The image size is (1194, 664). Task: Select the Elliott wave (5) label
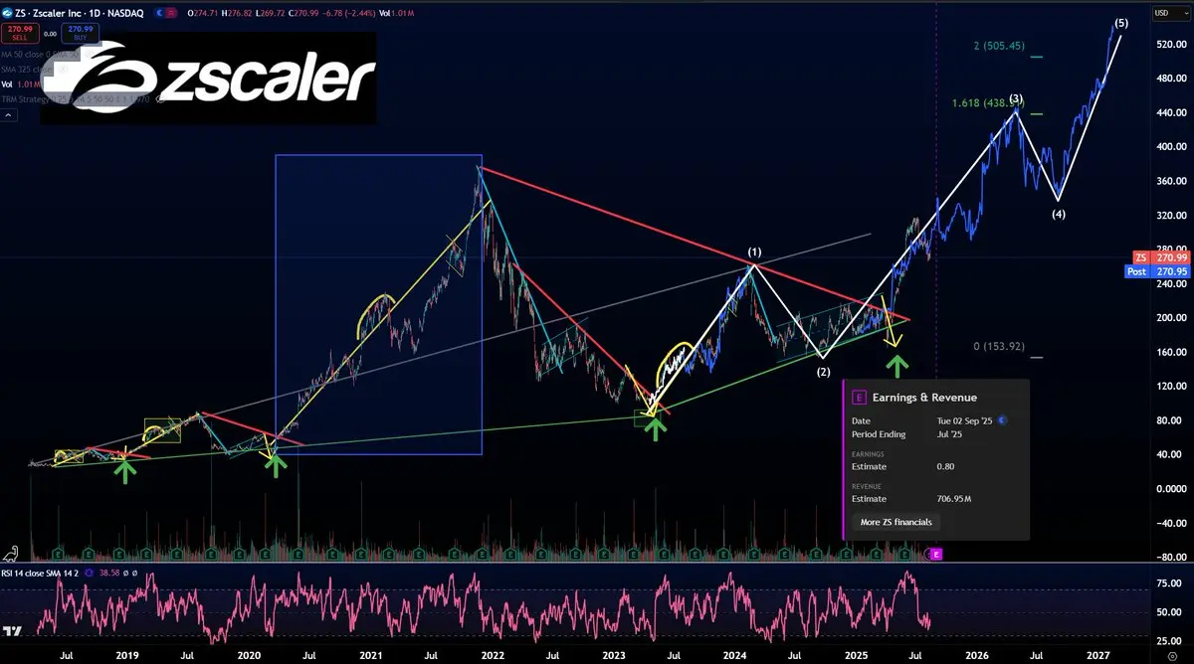(1121, 22)
